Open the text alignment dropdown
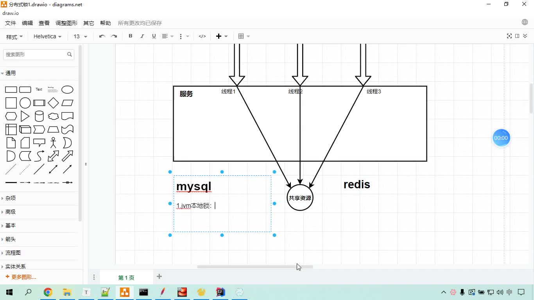 tap(168, 36)
